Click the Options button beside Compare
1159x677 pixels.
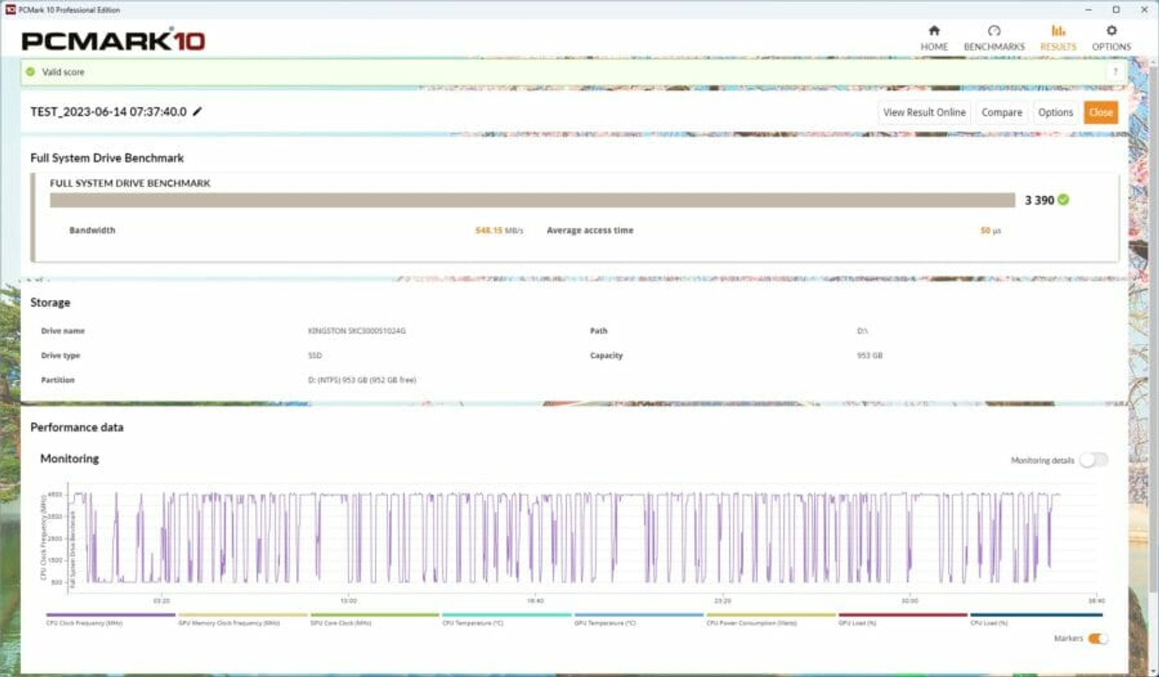(1055, 112)
